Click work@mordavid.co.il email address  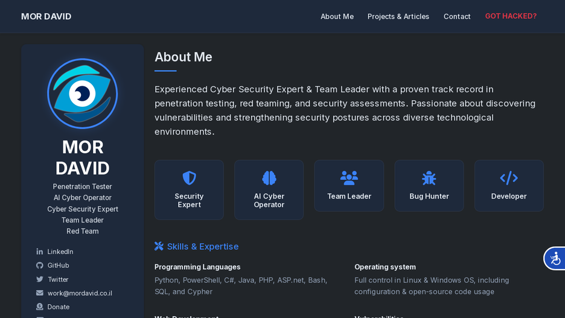[80, 293]
